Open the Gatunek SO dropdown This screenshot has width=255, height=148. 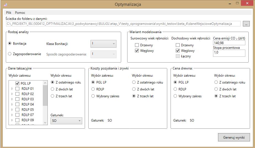click(x=66, y=121)
